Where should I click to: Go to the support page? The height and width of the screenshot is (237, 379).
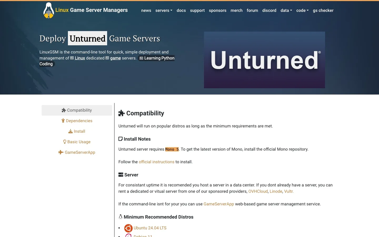[197, 11]
